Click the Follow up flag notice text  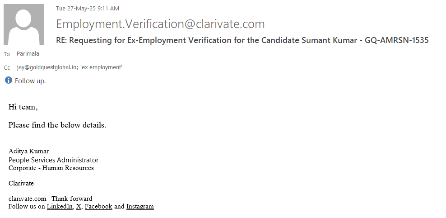click(30, 81)
